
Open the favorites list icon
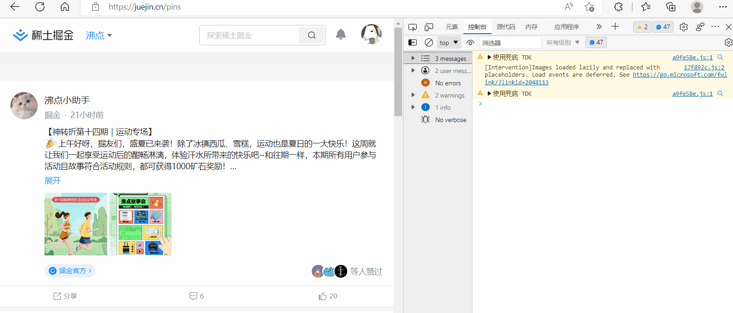coord(646,7)
